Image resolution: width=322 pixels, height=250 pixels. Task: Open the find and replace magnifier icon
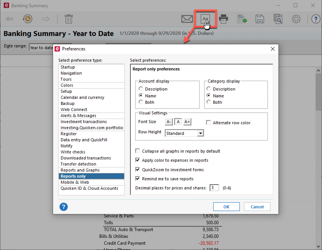278,19
